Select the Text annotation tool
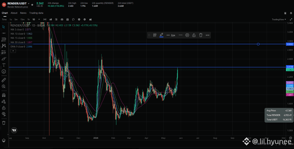 (4, 65)
